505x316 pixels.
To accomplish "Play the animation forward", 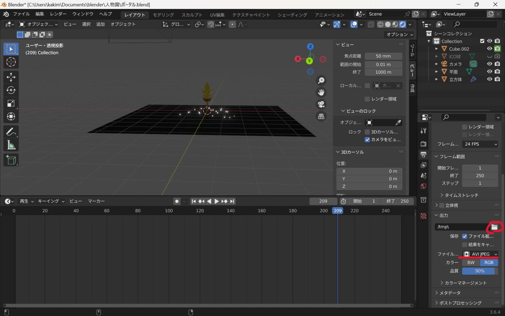I will 217,201.
